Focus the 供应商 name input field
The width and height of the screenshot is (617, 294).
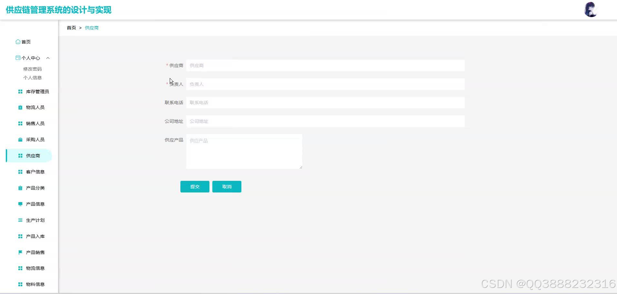coord(325,65)
